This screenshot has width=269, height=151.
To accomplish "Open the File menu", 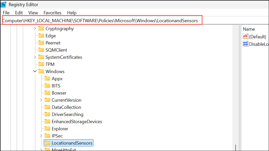I will pos(6,13).
